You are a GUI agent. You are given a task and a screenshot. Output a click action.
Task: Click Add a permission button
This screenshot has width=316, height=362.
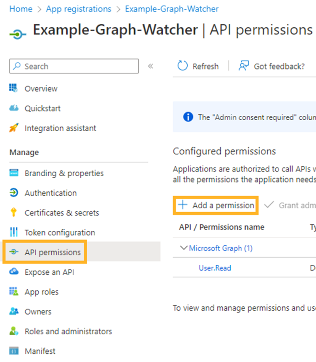[x=216, y=205]
